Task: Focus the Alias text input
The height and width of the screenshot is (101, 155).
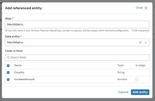Action: click(x=77, y=24)
